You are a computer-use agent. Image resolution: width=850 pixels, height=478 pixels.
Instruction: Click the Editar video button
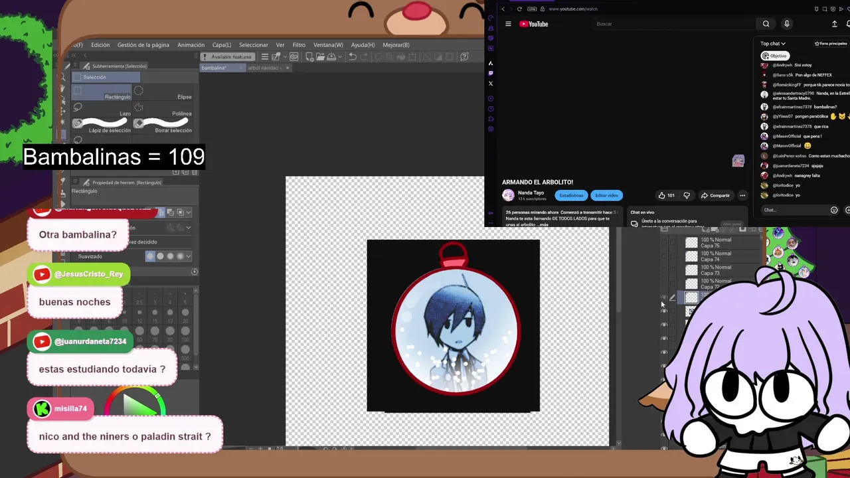click(x=606, y=195)
